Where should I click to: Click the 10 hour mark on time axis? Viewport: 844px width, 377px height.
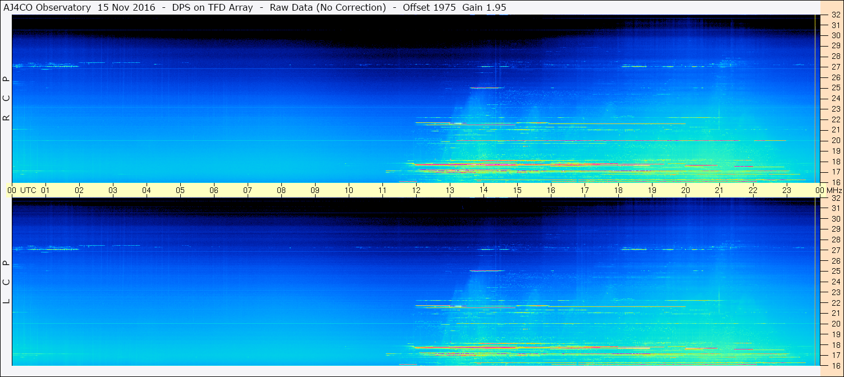[x=349, y=190]
